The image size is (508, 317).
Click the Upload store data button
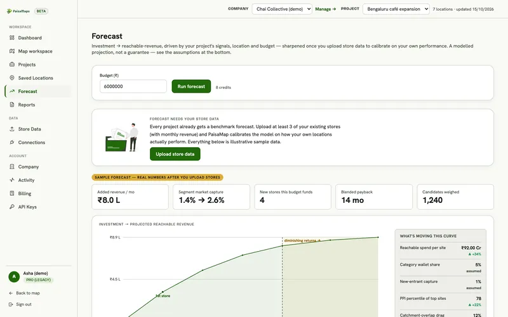click(175, 154)
